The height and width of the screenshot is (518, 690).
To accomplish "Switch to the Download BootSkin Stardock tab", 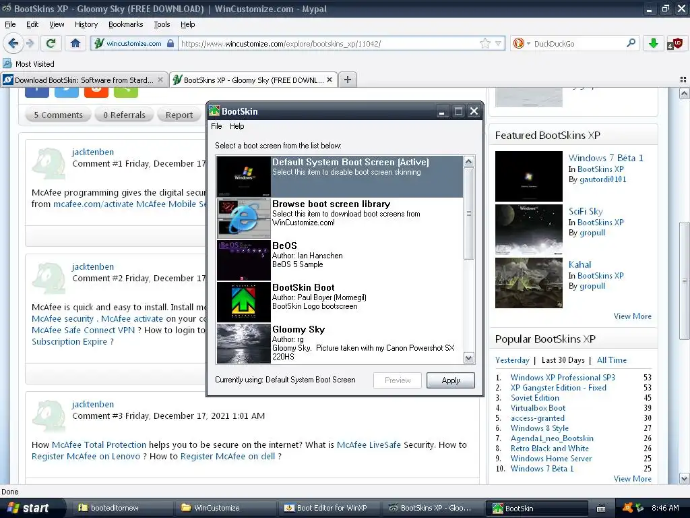I will click(x=84, y=80).
